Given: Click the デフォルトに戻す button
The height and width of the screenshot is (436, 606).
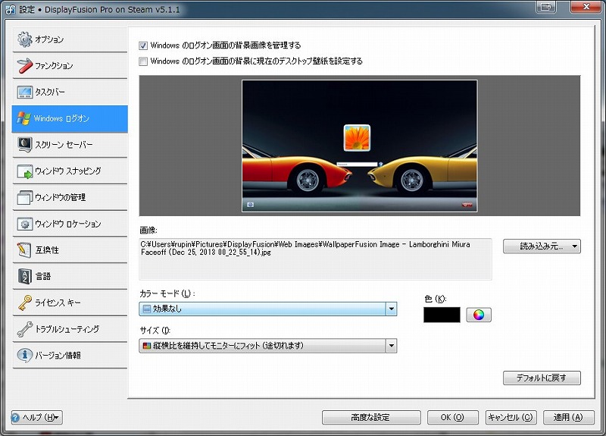Looking at the screenshot, I should click(x=542, y=378).
